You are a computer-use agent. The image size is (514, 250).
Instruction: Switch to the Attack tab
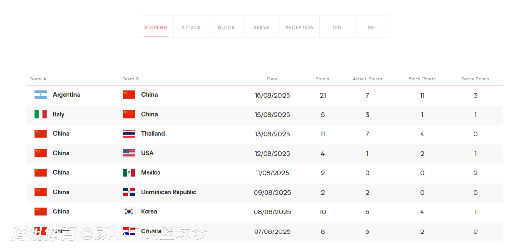[191, 28]
